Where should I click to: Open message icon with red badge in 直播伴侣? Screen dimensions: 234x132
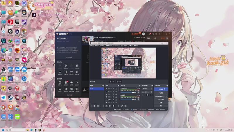(x=149, y=34)
